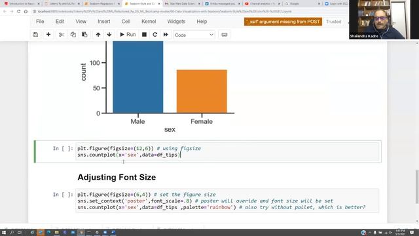Save the notebook with the floppy disk icon
Image resolution: width=419 pixels, height=236 pixels.
35,35
